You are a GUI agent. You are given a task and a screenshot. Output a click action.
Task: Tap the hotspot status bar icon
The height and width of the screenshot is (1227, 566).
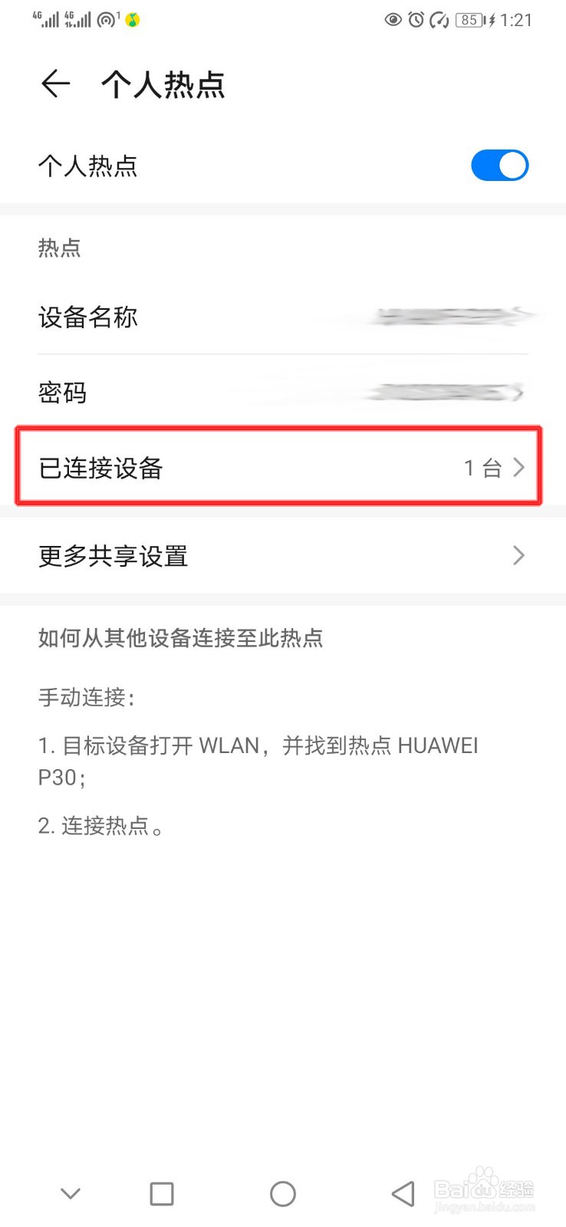[107, 19]
